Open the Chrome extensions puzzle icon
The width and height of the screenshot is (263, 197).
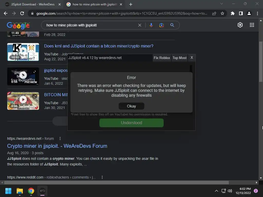[233, 13]
